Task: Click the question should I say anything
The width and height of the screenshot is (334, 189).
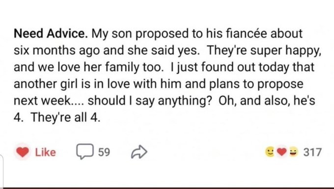Action: [150, 101]
